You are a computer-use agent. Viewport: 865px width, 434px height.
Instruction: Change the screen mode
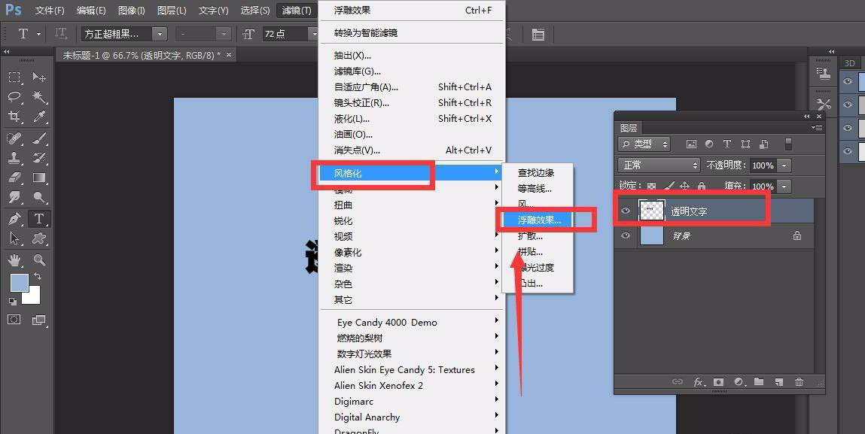(x=38, y=320)
